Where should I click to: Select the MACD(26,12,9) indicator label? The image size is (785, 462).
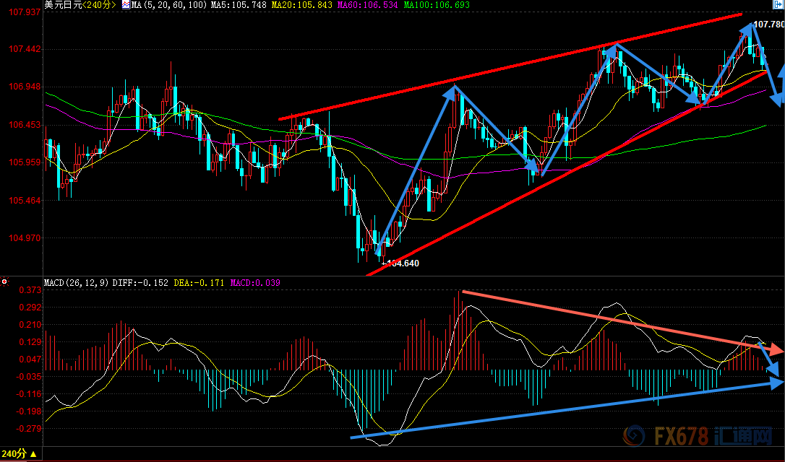(77, 282)
